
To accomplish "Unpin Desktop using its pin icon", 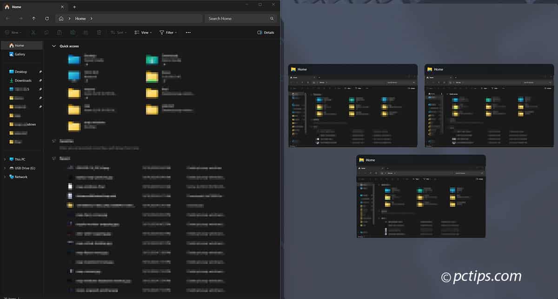I will (40, 71).
